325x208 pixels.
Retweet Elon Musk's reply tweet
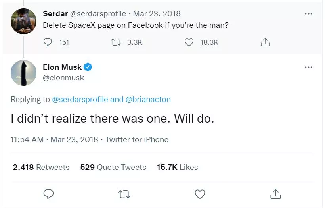point(124,194)
